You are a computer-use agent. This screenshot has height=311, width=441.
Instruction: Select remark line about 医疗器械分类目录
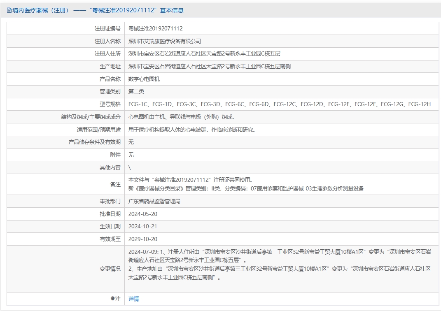246,188
